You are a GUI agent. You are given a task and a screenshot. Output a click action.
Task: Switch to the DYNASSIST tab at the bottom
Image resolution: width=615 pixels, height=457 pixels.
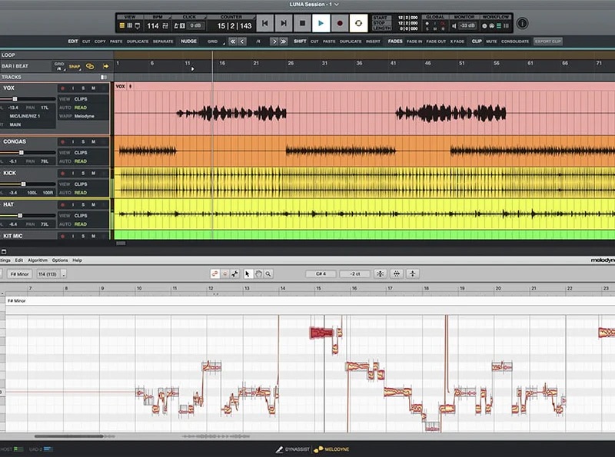293,449
